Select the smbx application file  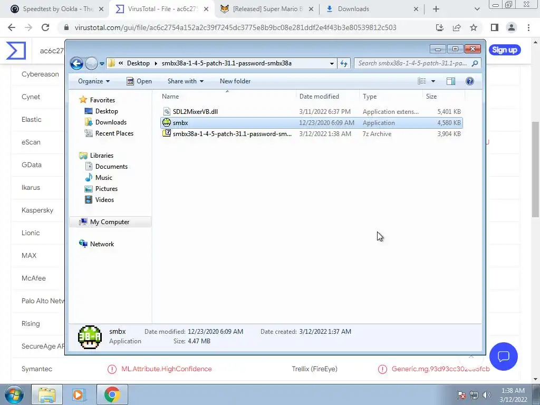coord(311,122)
